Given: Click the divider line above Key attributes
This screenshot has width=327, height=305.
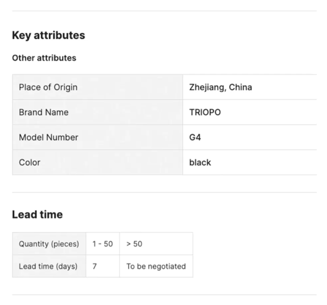Looking at the screenshot, I should click(x=164, y=11).
